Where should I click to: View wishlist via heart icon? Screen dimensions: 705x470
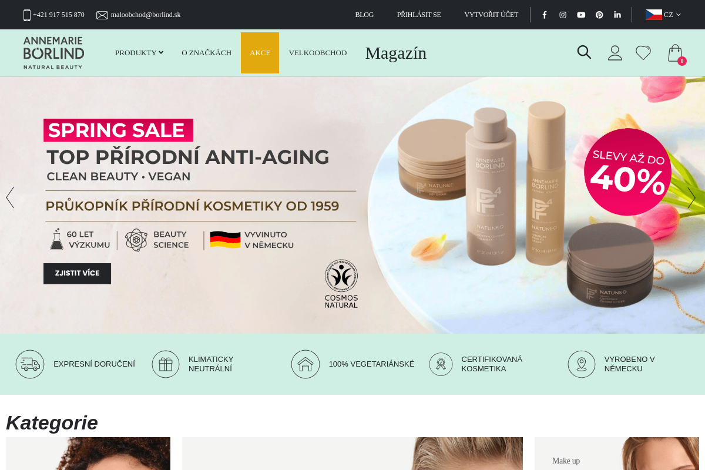643,53
